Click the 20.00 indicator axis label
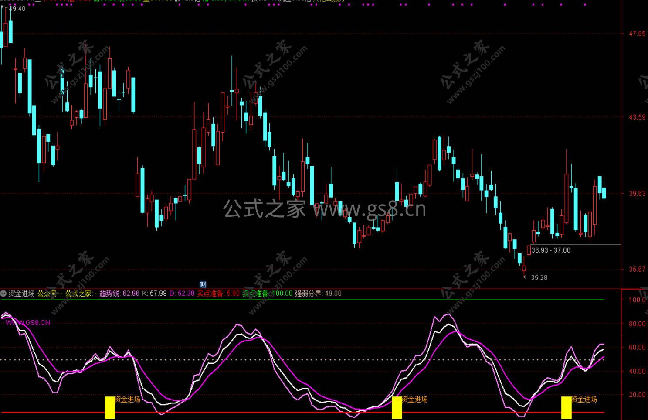 (637, 395)
